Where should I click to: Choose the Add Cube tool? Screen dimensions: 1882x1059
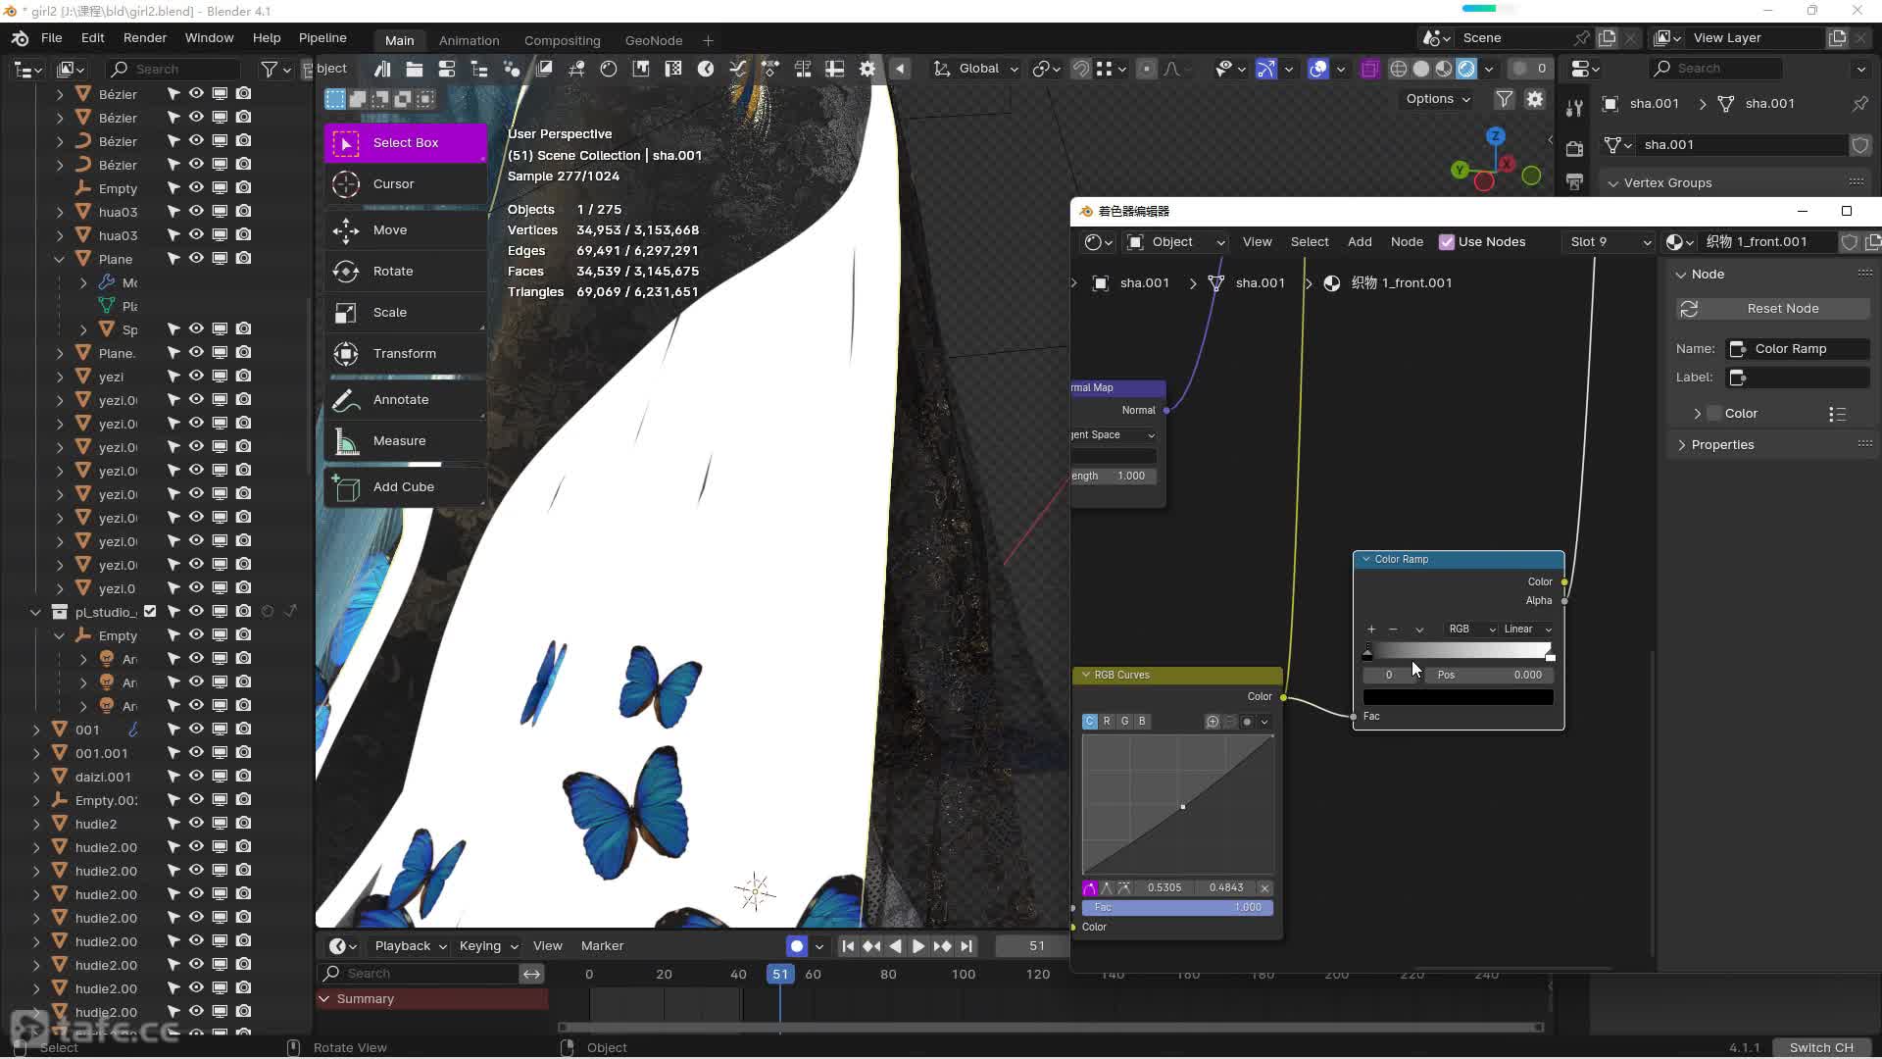tap(405, 486)
